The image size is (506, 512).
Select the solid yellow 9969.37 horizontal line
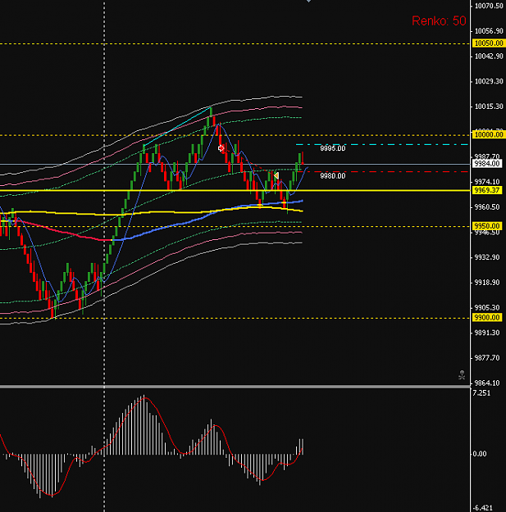coord(235,190)
